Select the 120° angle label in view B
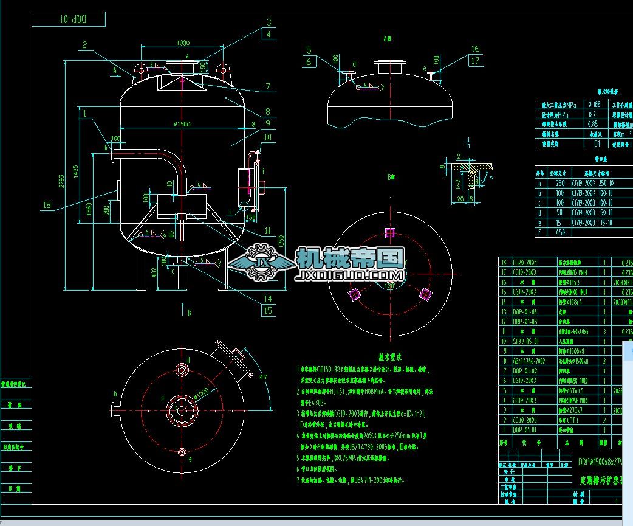 pyautogui.click(x=389, y=285)
